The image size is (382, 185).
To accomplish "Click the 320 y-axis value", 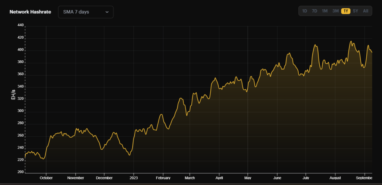I will pos(21,99).
